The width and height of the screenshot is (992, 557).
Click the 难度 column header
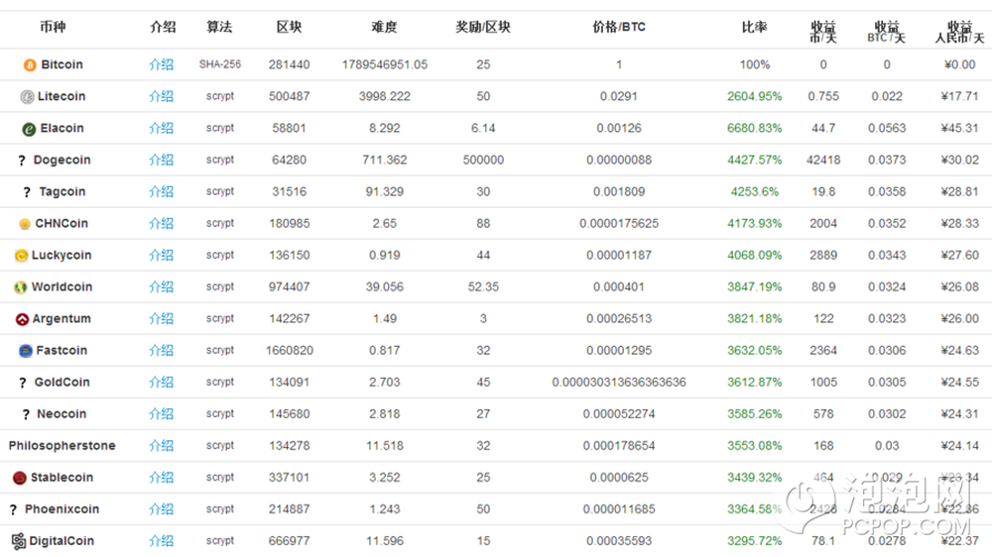[384, 27]
